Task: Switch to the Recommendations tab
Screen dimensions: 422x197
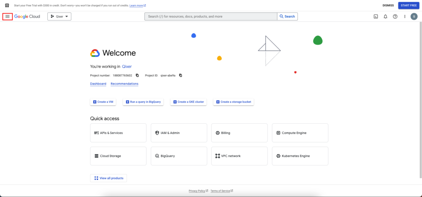Action: [x=124, y=84]
